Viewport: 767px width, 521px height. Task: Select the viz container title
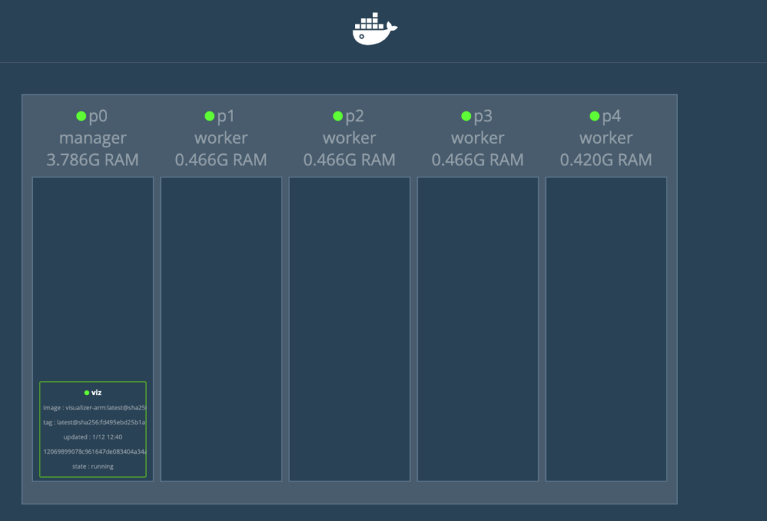[x=97, y=392]
